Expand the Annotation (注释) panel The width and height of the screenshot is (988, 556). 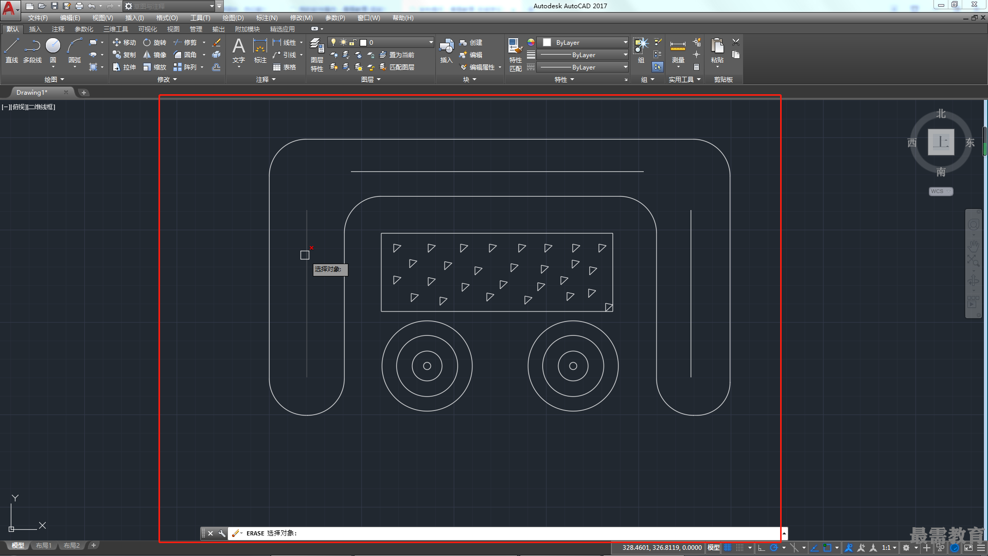coord(266,79)
